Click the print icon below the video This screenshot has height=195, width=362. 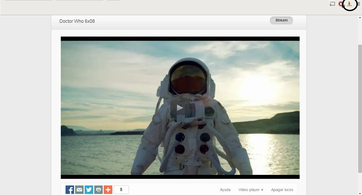tap(98, 190)
